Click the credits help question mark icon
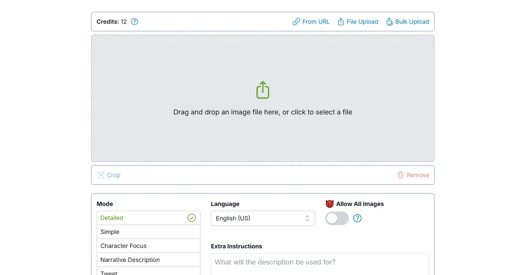The width and height of the screenshot is (524, 275). pos(134,21)
